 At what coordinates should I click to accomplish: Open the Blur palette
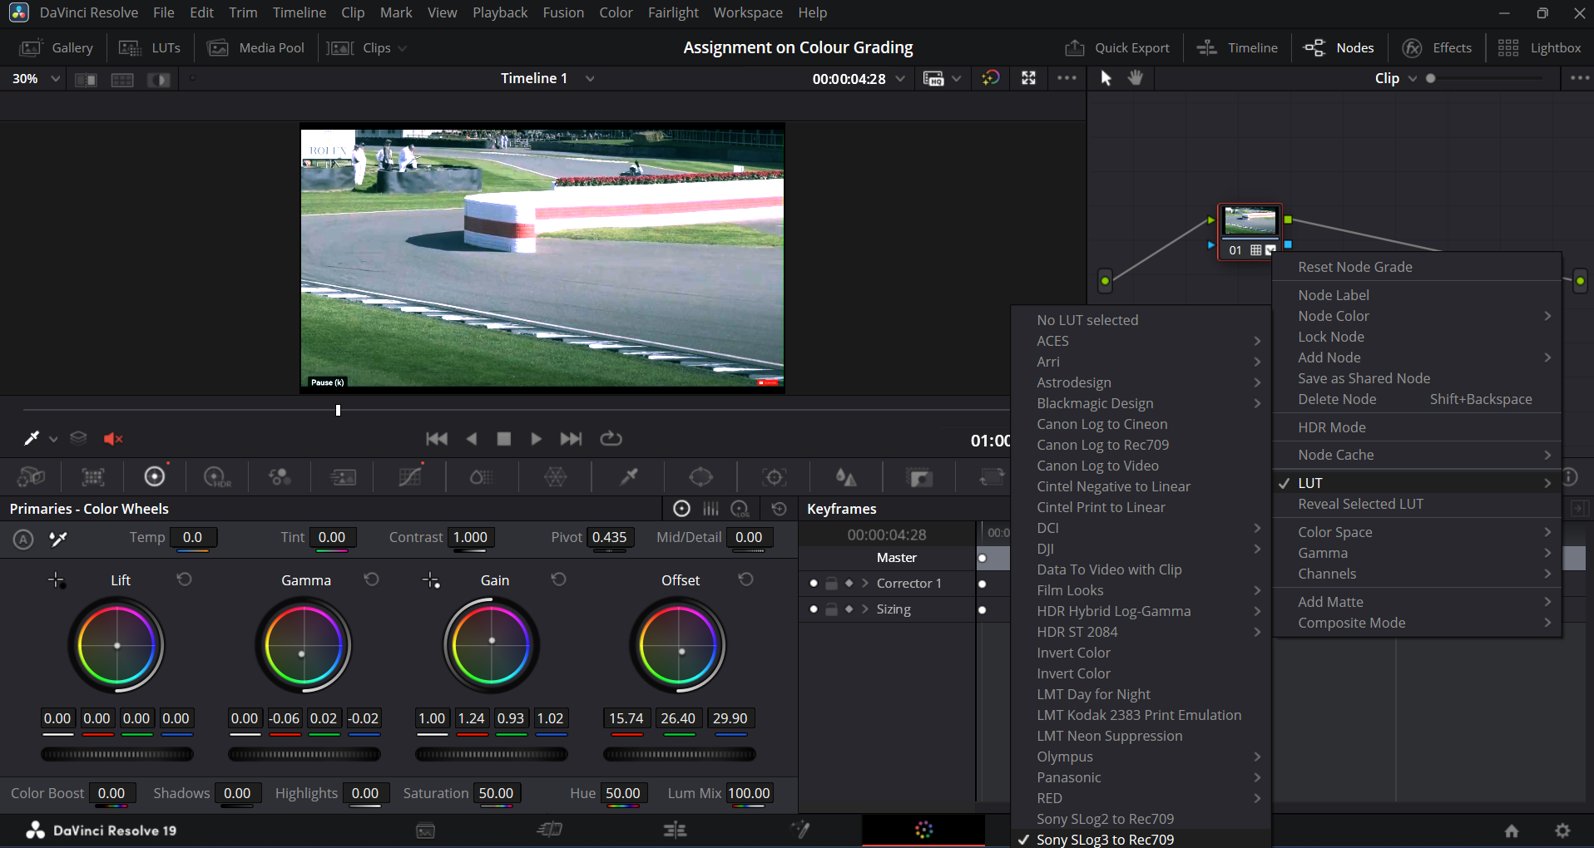coord(846,477)
